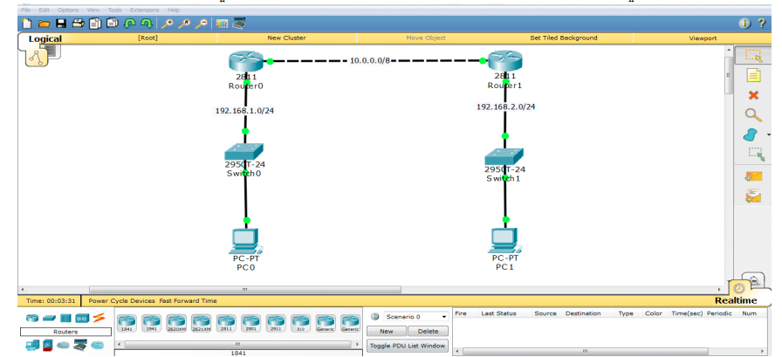The width and height of the screenshot is (782, 357).
Task: Click the Zoom Out magnifier icon
Action: click(201, 23)
